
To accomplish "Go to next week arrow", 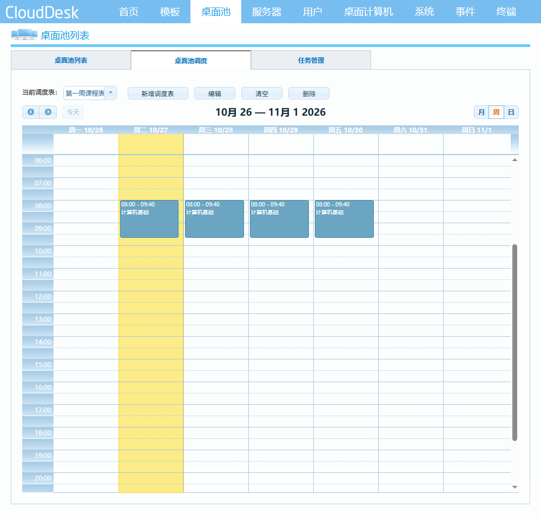I will (48, 112).
